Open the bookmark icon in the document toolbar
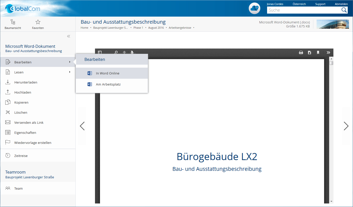 point(318,53)
